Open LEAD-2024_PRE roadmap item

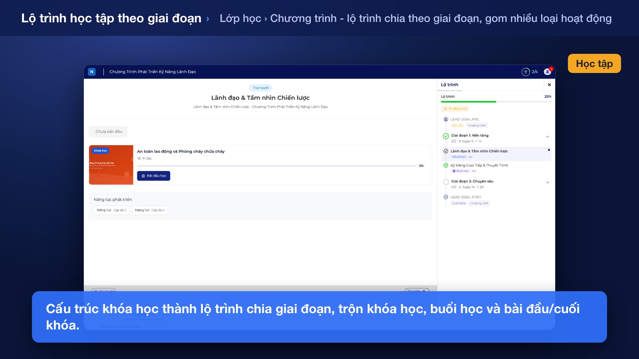tap(464, 119)
